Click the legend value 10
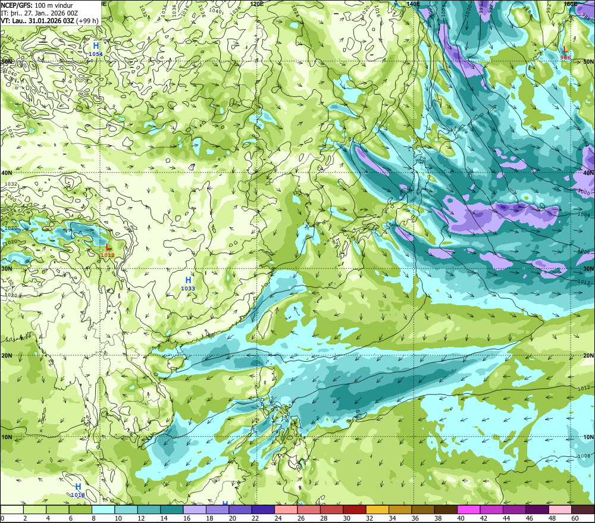Image resolution: width=595 pixels, height=523 pixels. pos(118,518)
